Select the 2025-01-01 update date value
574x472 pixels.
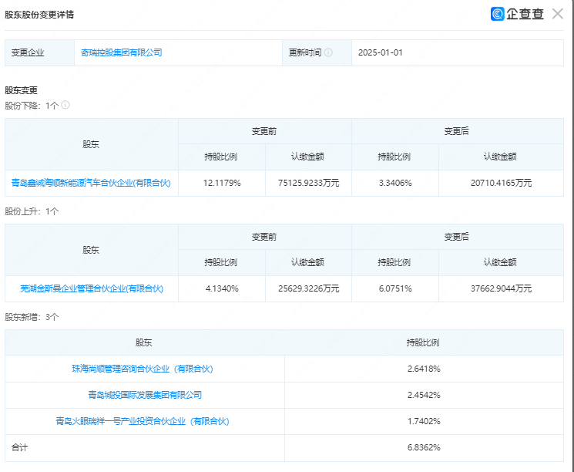(x=381, y=52)
